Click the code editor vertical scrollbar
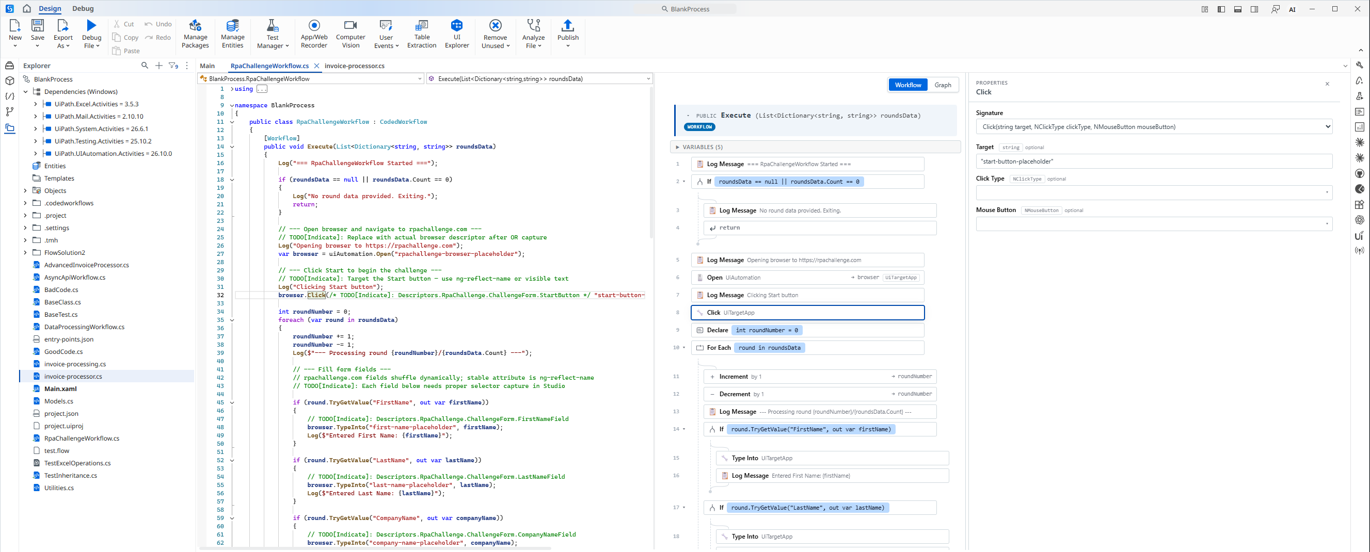The height and width of the screenshot is (552, 1370). pyautogui.click(x=651, y=162)
